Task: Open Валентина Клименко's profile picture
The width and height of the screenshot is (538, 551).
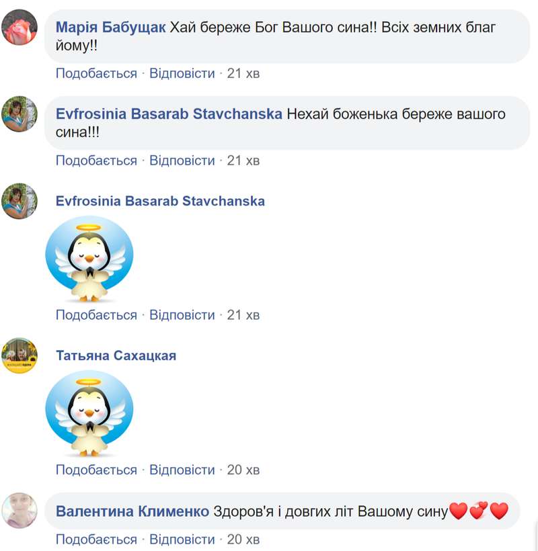Action: click(20, 511)
